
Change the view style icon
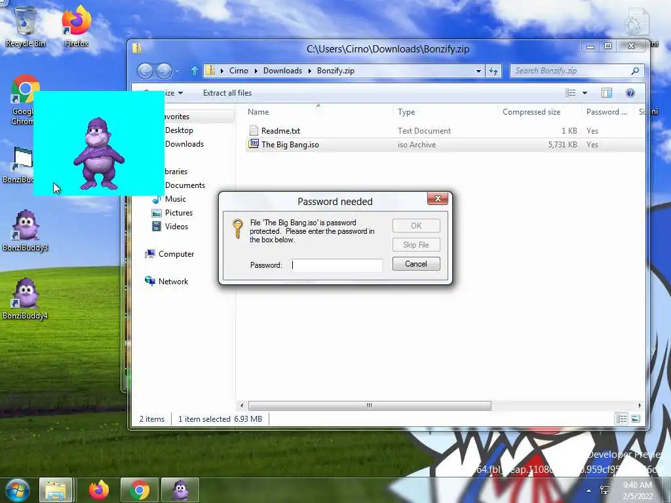point(571,93)
